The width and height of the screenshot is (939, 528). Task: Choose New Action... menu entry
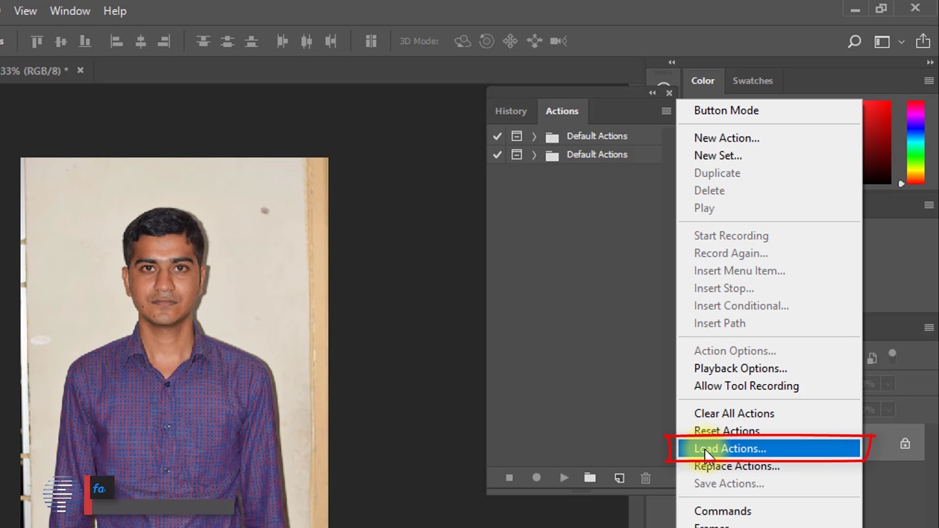[x=727, y=138]
